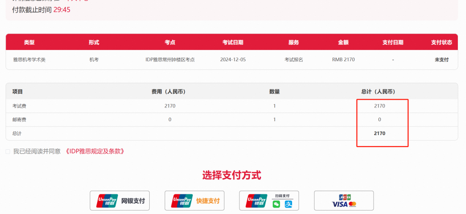Click the 支付状态 column header

click(442, 42)
